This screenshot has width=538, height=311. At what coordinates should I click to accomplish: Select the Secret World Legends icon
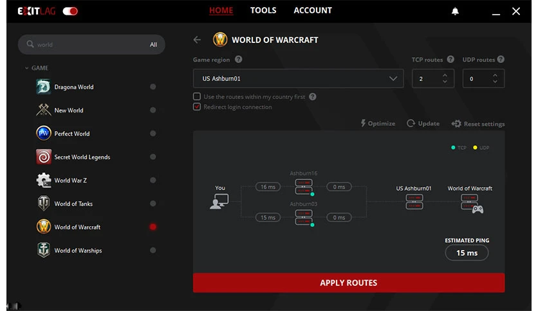coord(44,157)
